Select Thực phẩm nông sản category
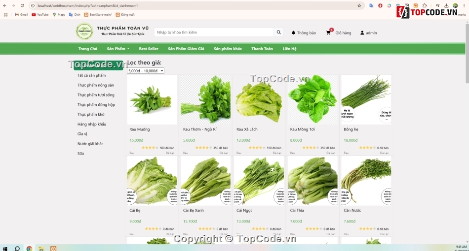Screen dimensions: 469x251 click(96, 85)
